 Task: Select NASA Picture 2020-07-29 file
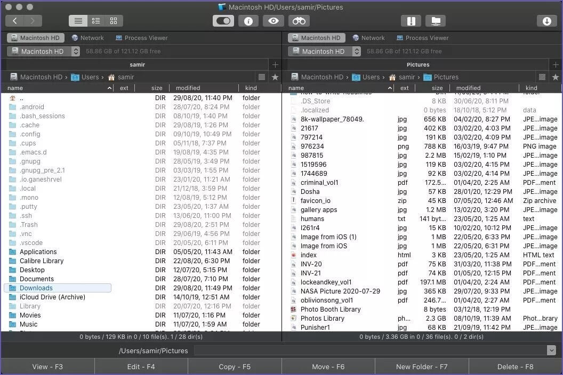tap(340, 291)
